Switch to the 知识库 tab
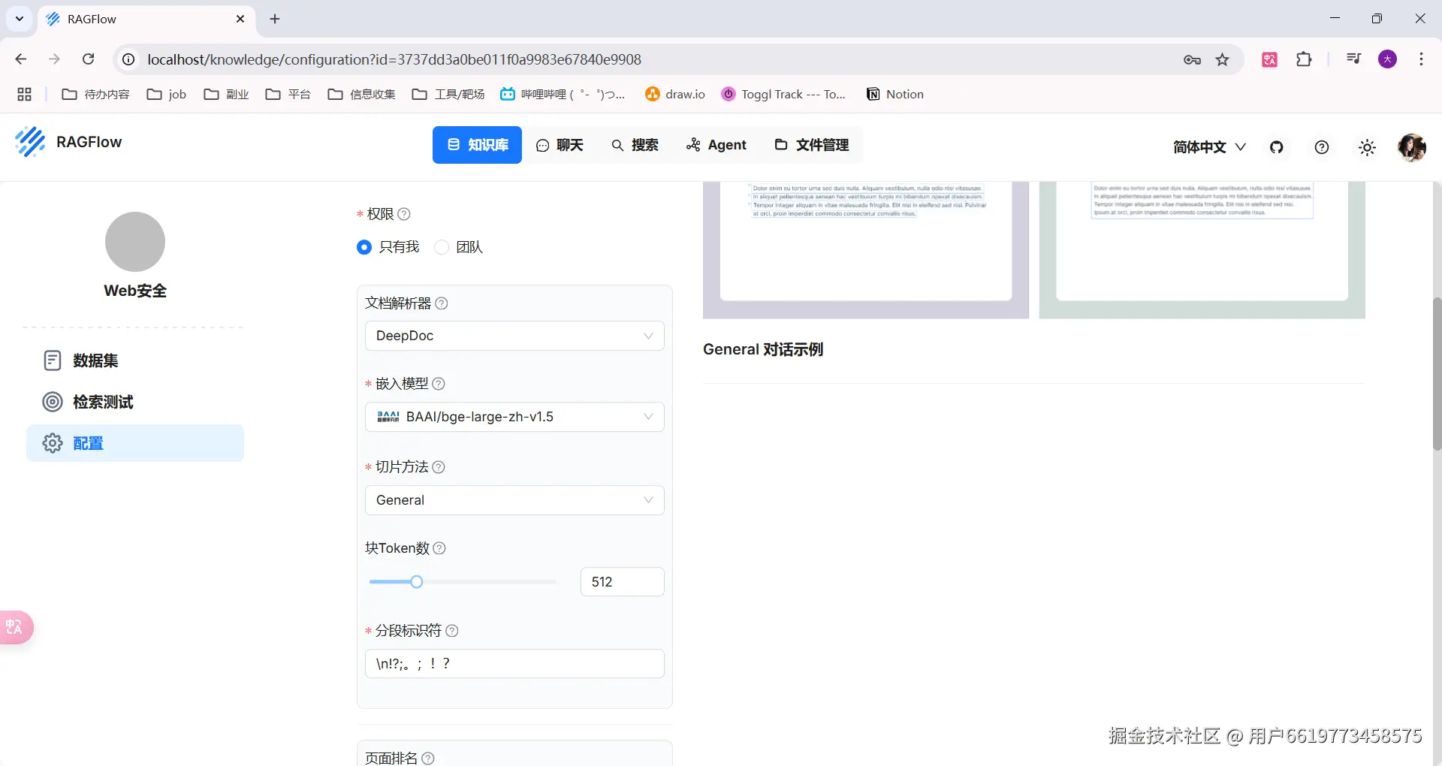Viewport: 1442px width, 766px height. 477,145
